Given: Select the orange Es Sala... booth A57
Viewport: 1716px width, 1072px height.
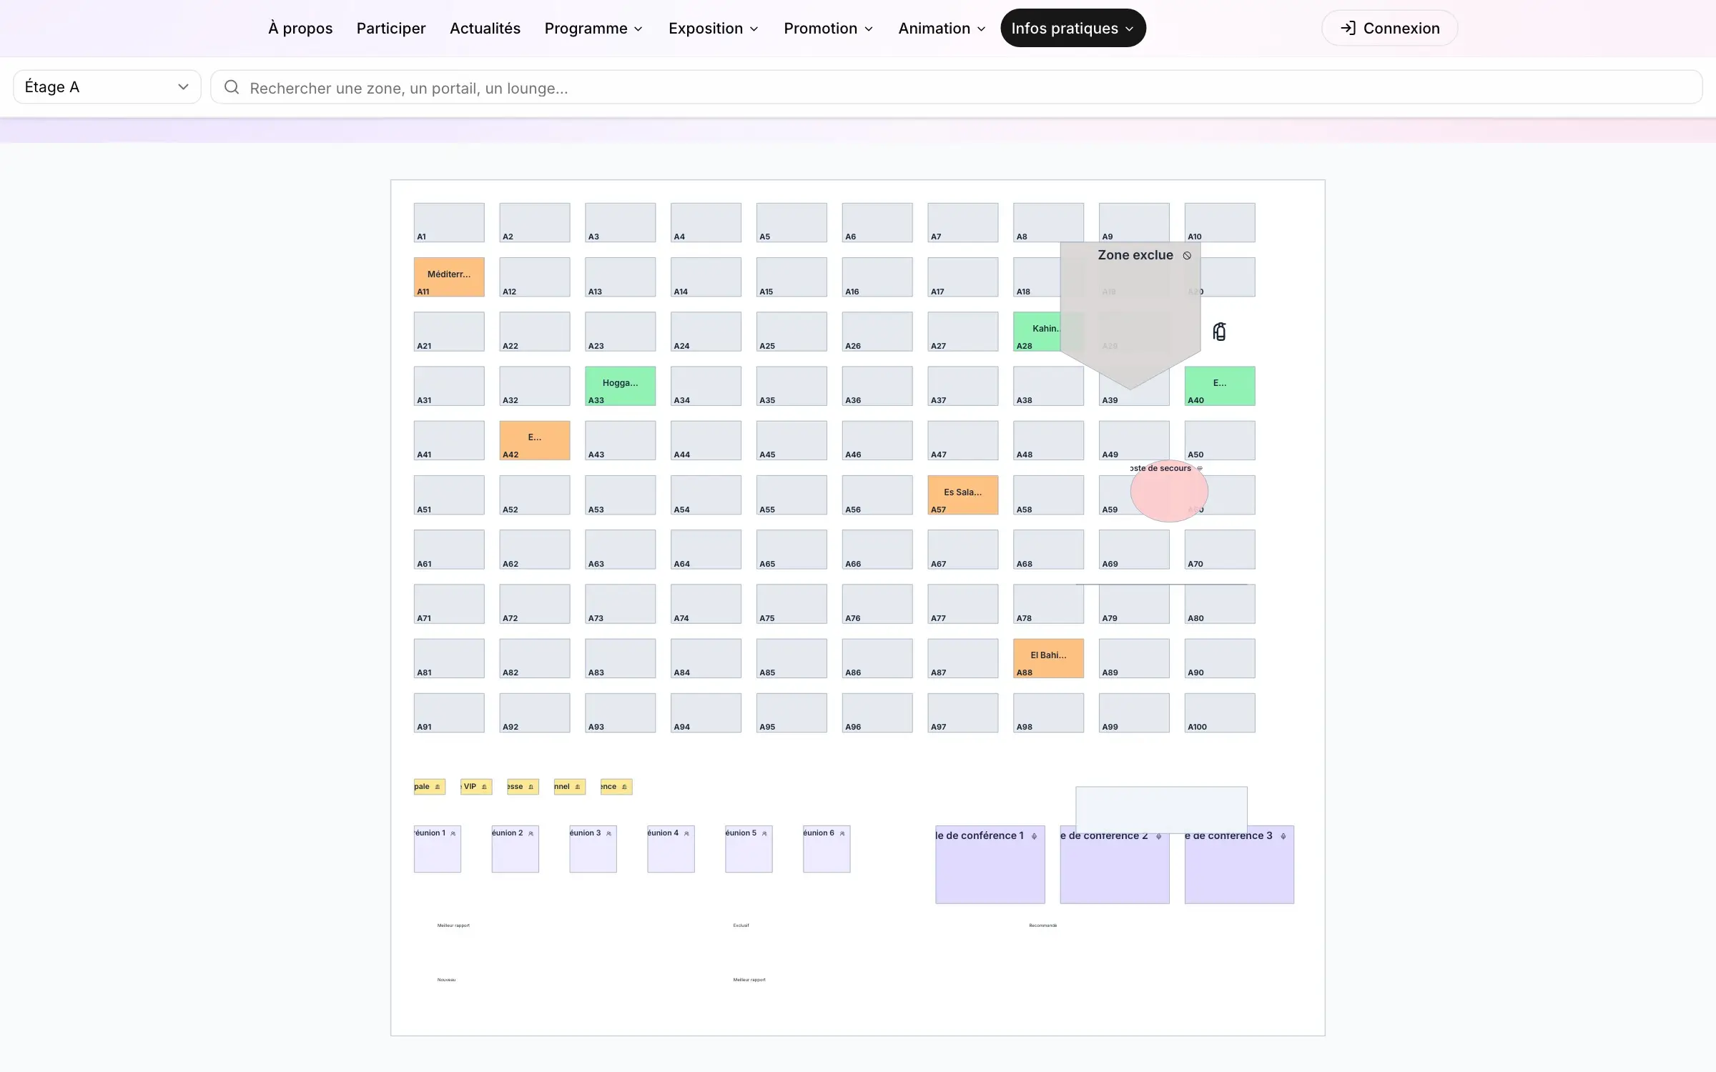Looking at the screenshot, I should click(962, 495).
